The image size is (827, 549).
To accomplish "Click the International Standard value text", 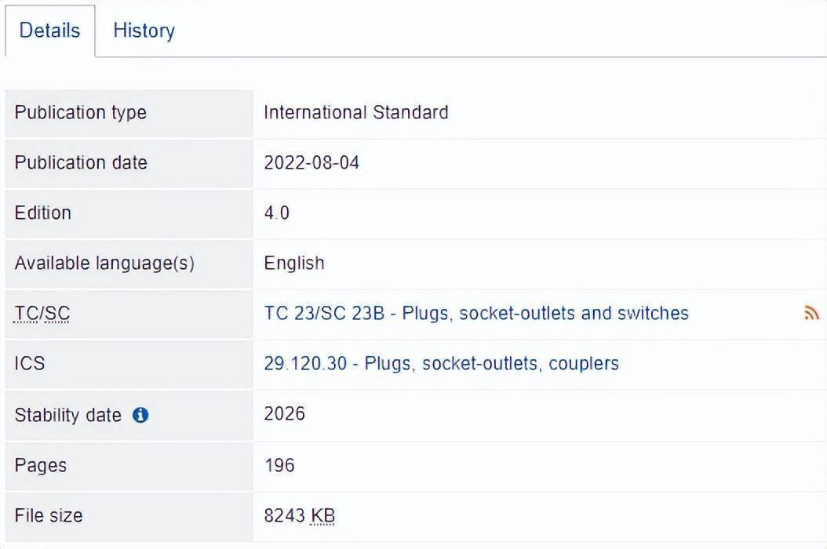I will coord(355,112).
